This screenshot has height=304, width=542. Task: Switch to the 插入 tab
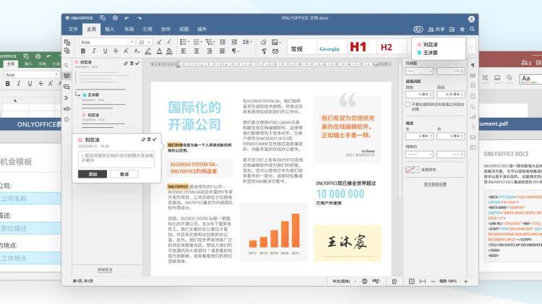110,30
